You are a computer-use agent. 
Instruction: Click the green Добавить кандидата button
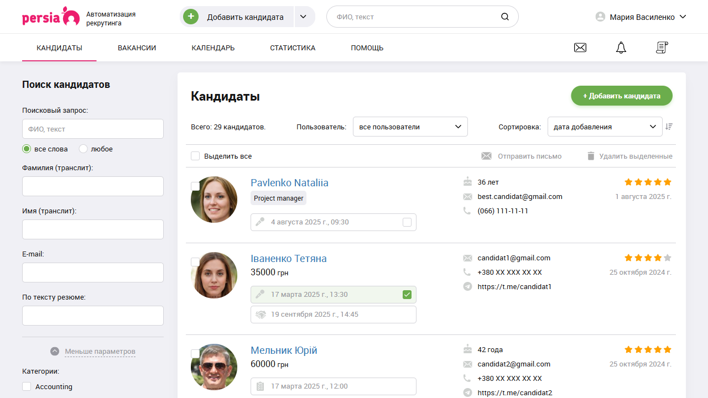(x=621, y=95)
